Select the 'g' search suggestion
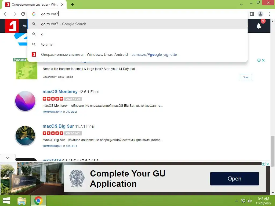Screen dimensions: 275x206 tap(137, 34)
